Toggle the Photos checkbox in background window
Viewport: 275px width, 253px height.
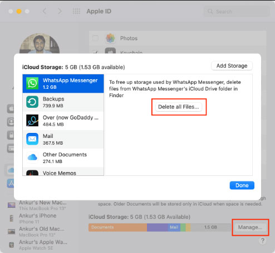[x=95, y=38]
